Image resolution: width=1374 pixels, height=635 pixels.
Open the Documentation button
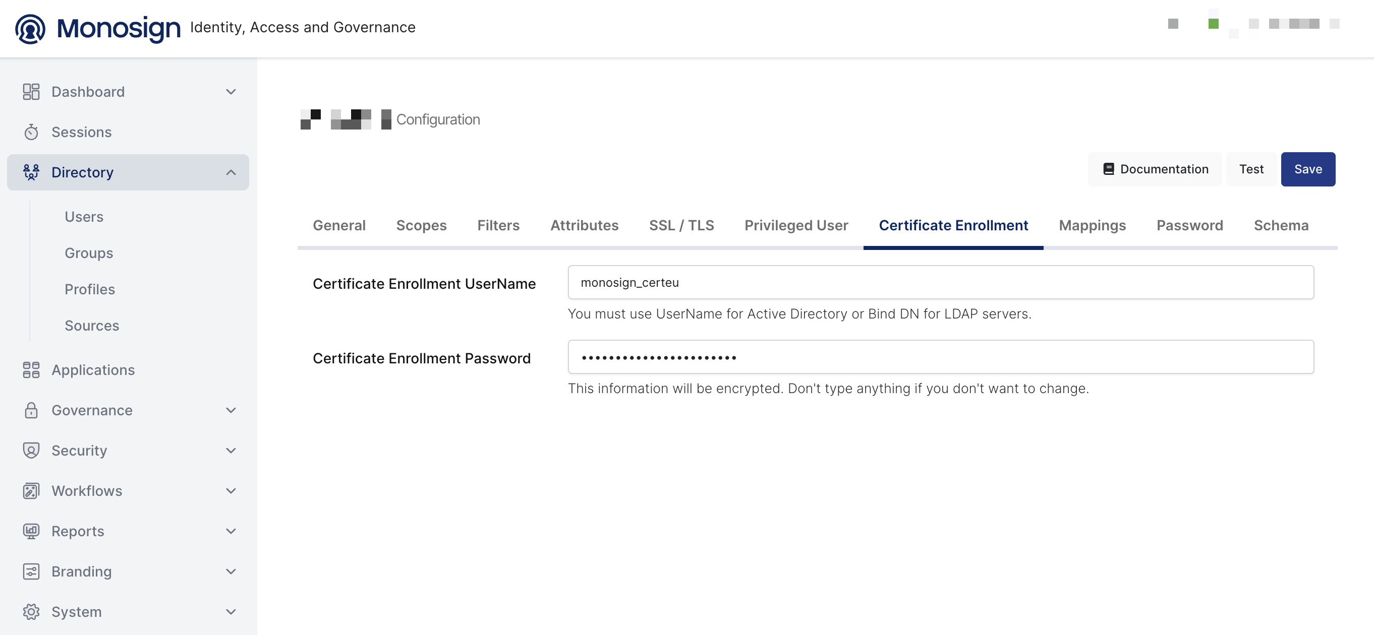tap(1155, 169)
